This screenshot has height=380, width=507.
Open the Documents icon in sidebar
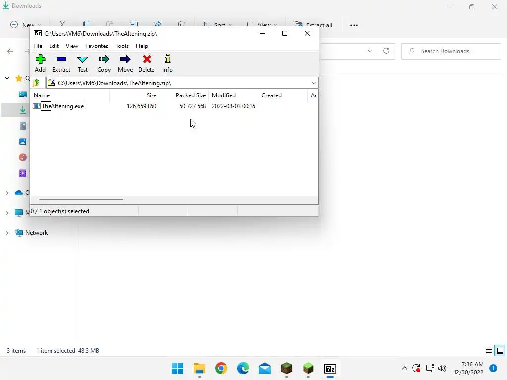coord(23,126)
